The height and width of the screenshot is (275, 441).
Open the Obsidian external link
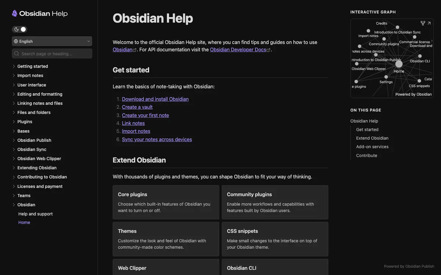124,50
